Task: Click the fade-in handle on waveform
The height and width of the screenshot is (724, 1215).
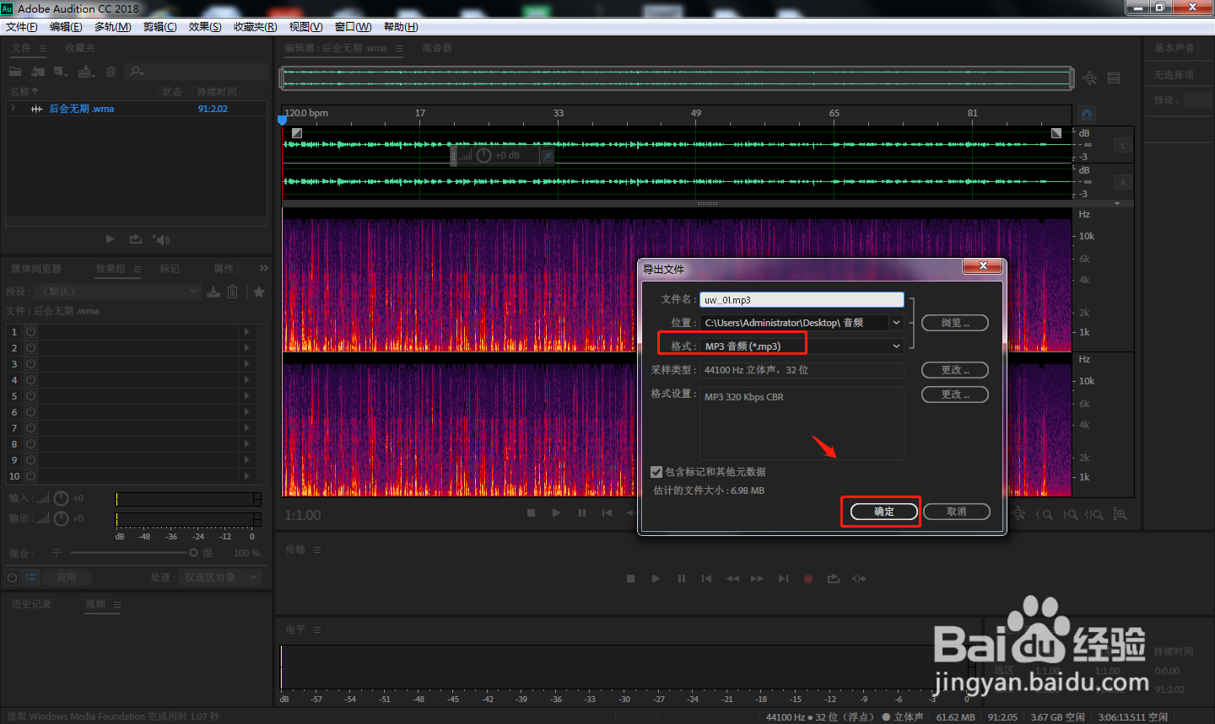Action: click(x=296, y=133)
